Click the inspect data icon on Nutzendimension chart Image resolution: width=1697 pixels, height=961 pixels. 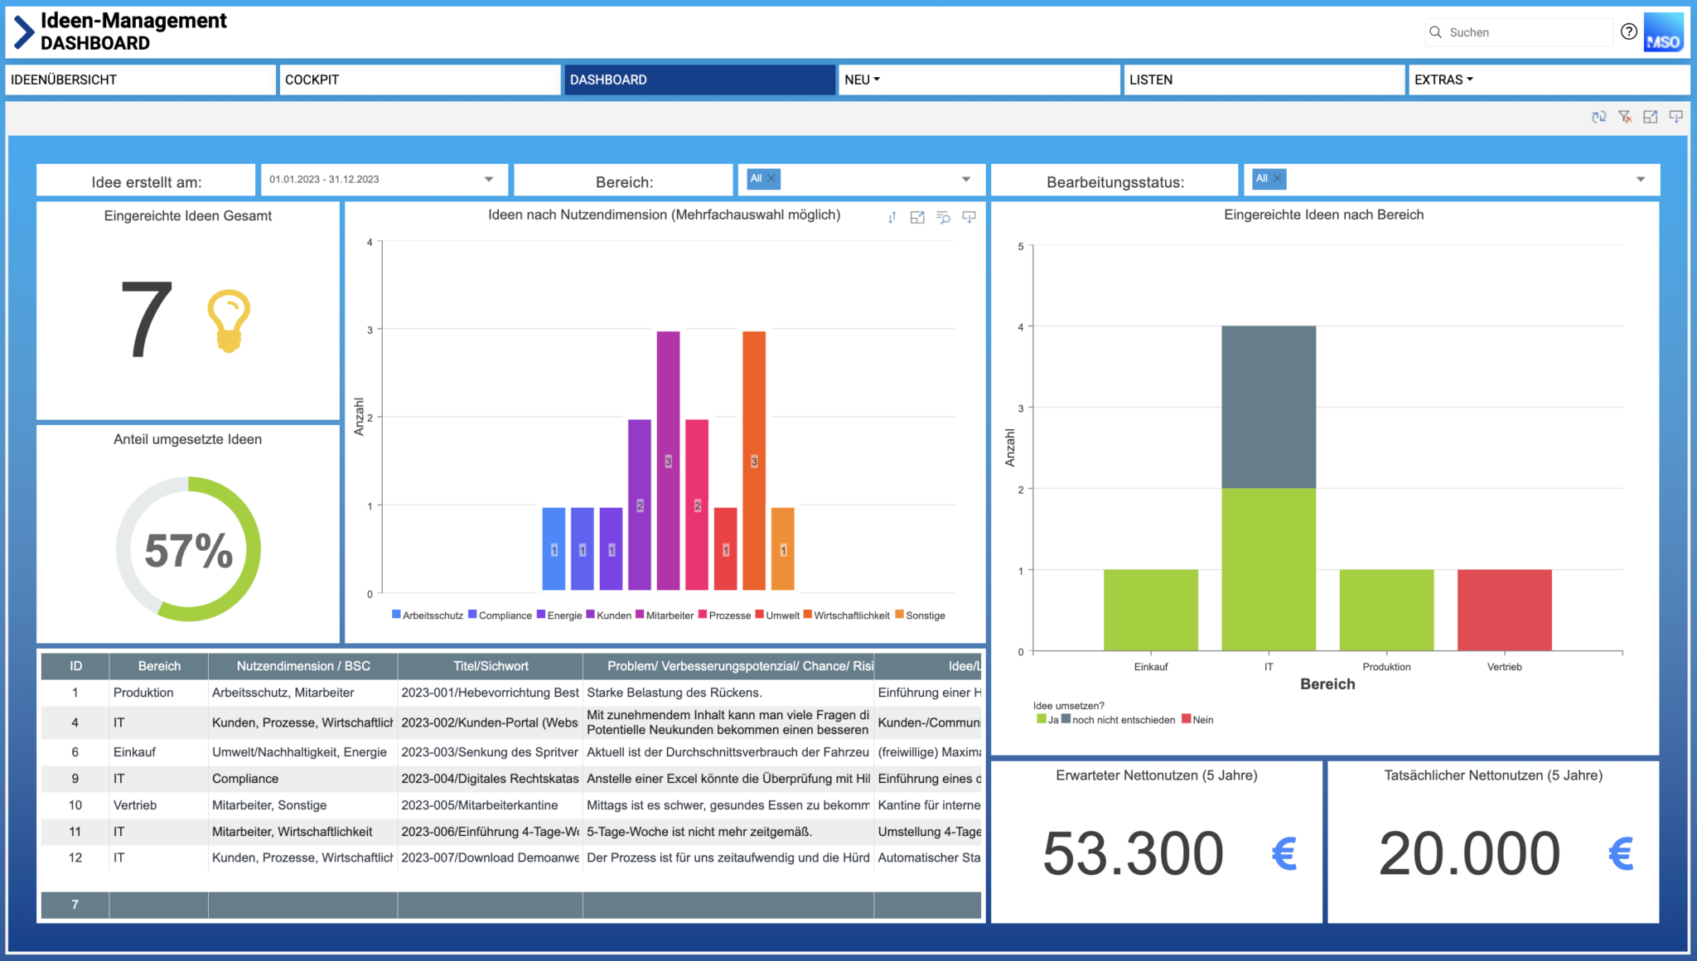click(943, 217)
